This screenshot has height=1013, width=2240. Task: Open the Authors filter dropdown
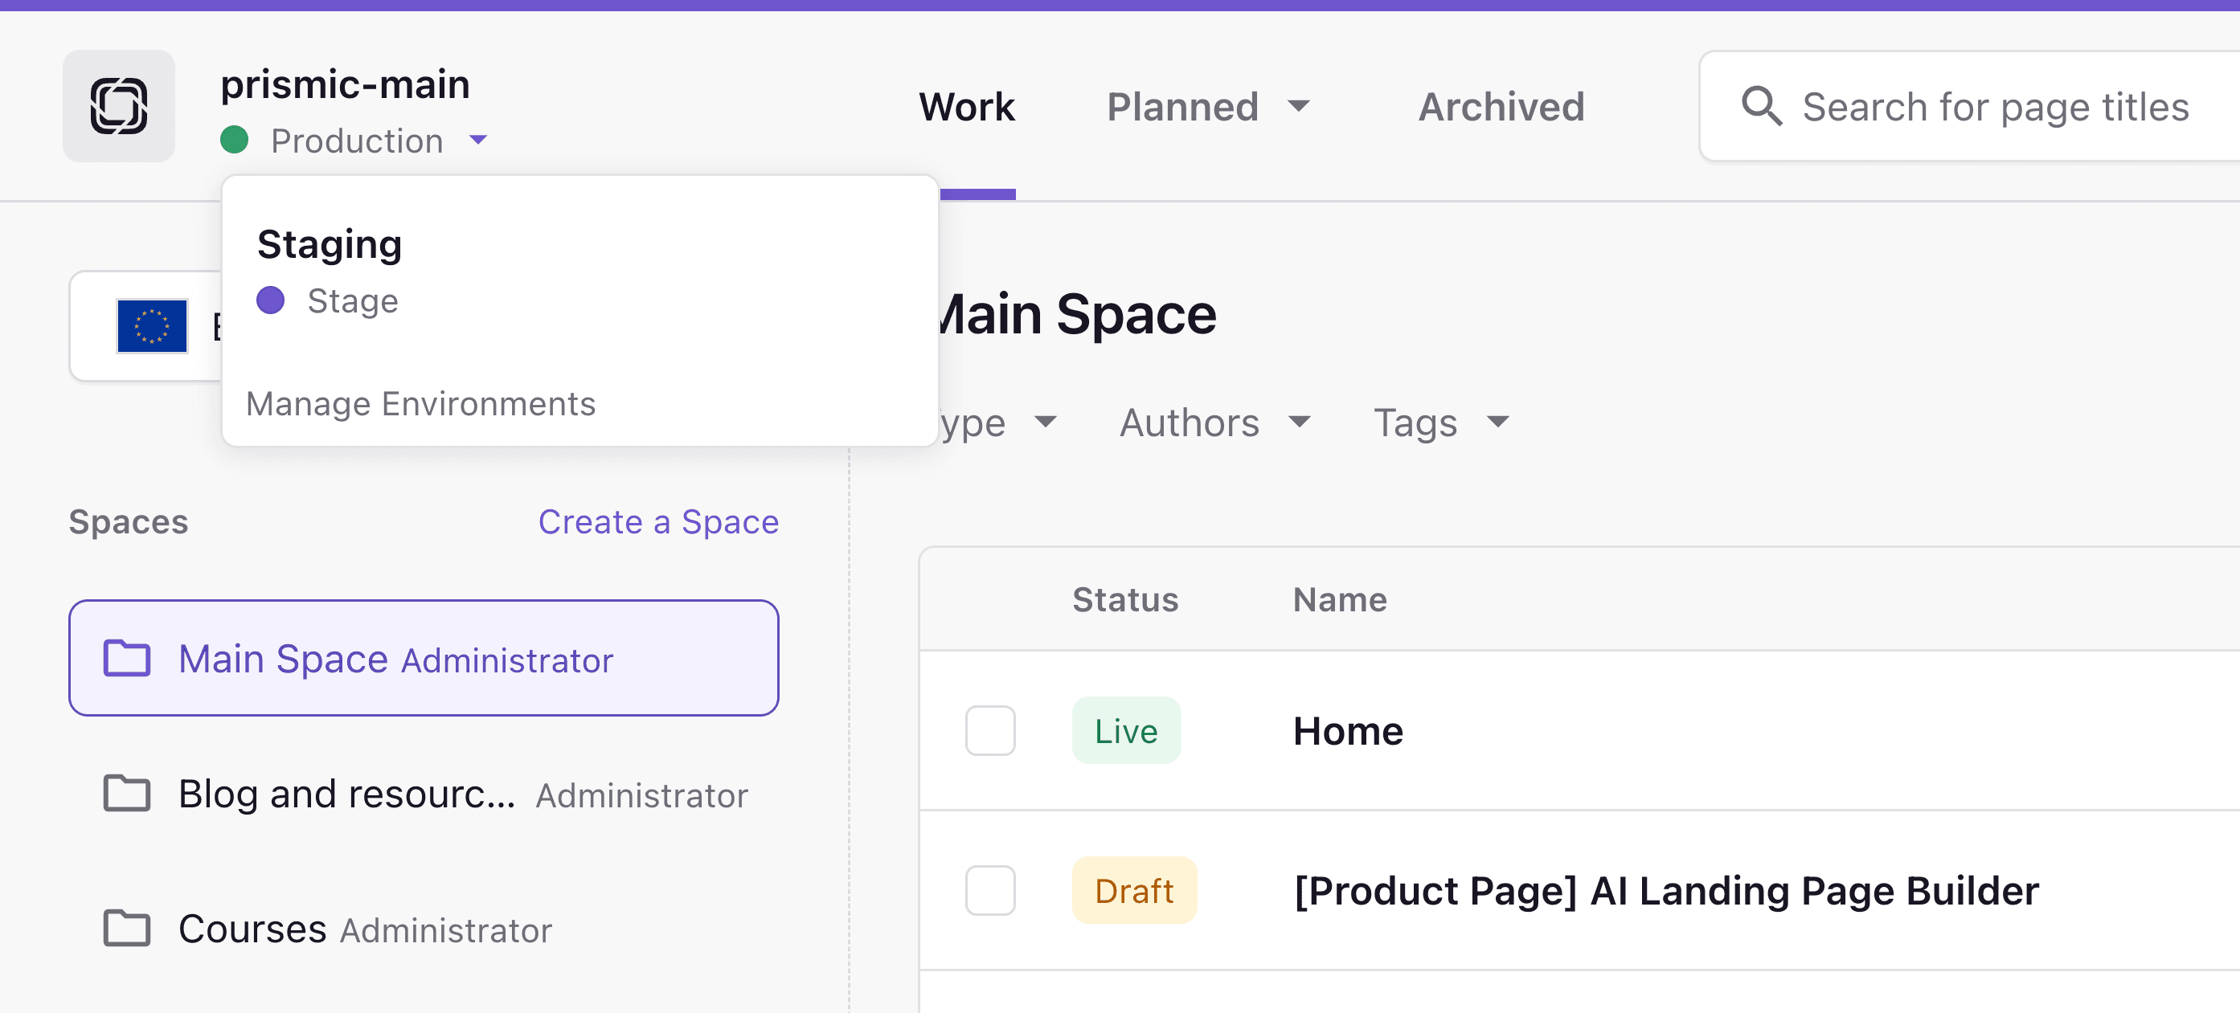point(1214,423)
